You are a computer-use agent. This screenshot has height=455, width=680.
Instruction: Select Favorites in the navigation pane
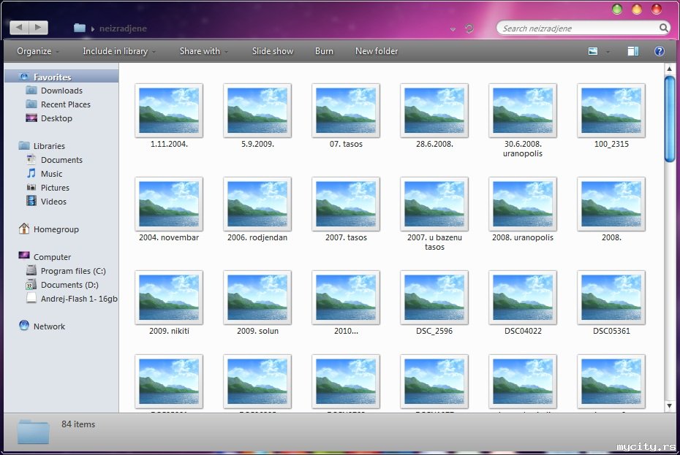pyautogui.click(x=61, y=77)
